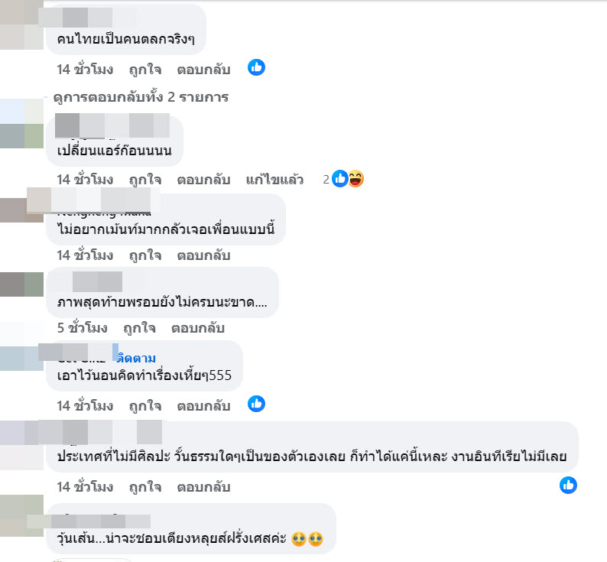Image resolution: width=607 pixels, height=562 pixels.
Task: Reply to the 'ไม่อยากเม้นท์มาก' comment
Action: click(x=203, y=255)
